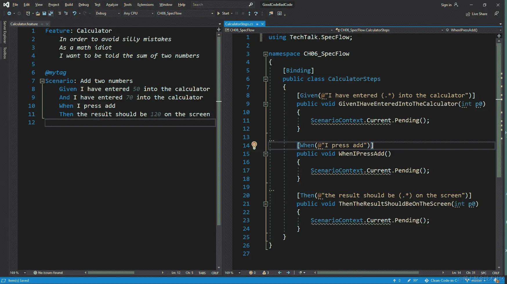
Task: Collapse the WhenIPressAdd method block
Action: tap(265, 154)
